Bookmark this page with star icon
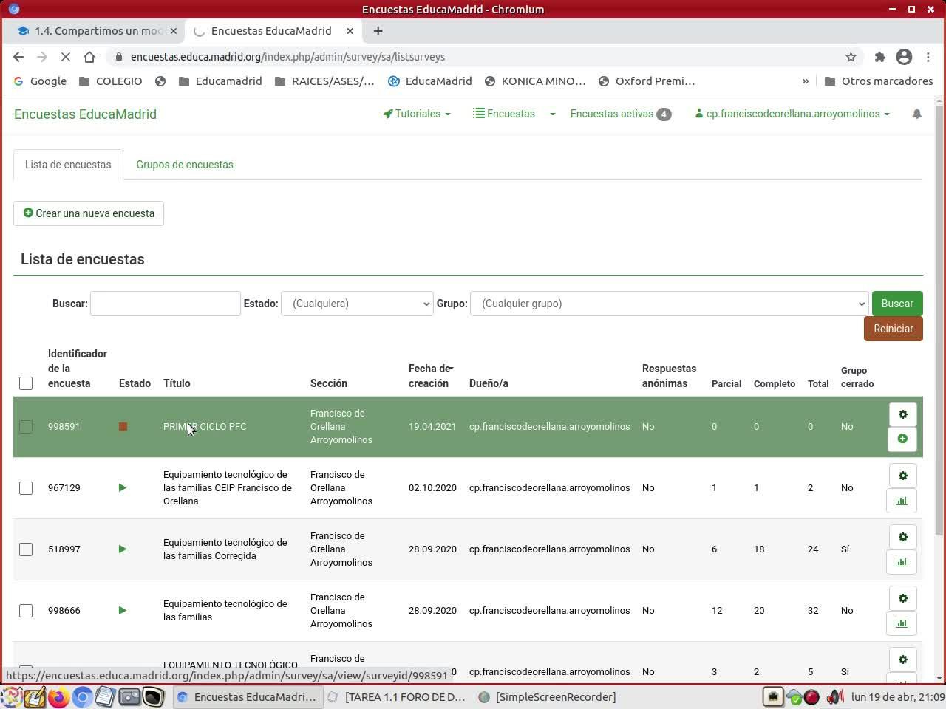Image resolution: width=946 pixels, height=709 pixels. [x=851, y=57]
